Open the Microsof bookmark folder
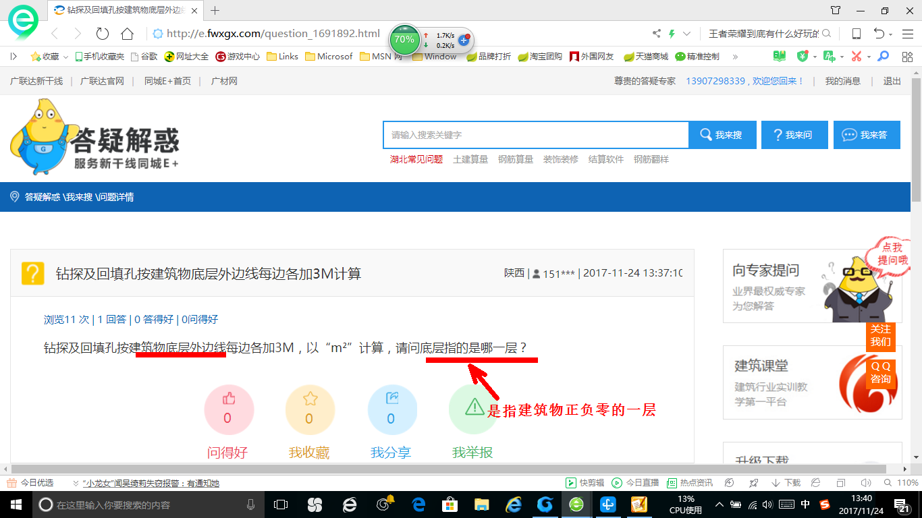Viewport: 922px width, 518px height. point(329,57)
